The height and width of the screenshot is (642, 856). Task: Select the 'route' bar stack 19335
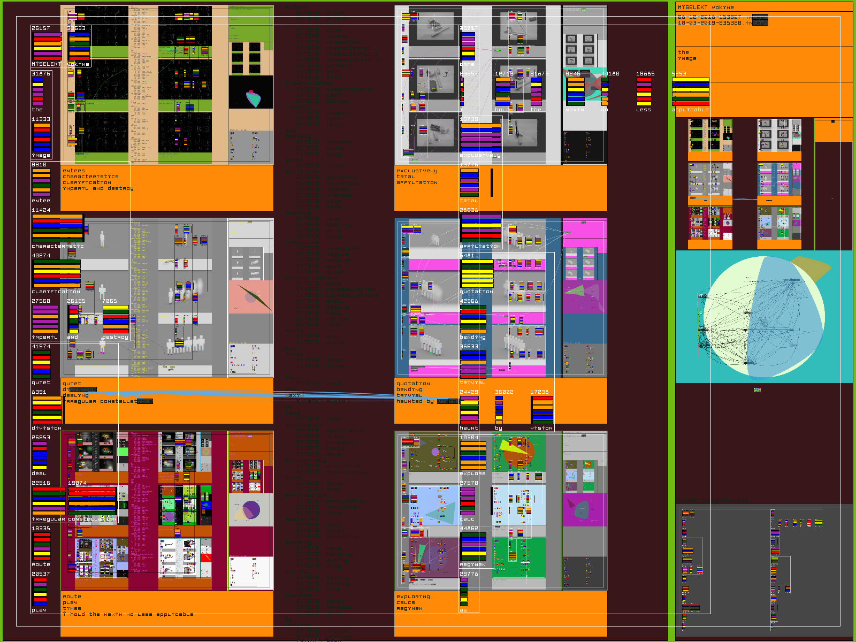(x=42, y=547)
